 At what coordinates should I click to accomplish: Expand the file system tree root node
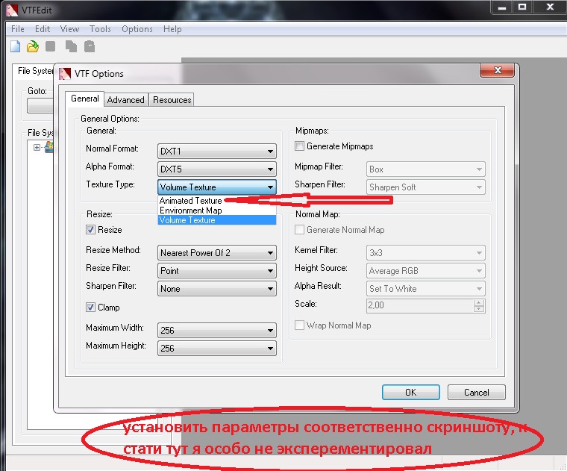pyautogui.click(x=37, y=147)
